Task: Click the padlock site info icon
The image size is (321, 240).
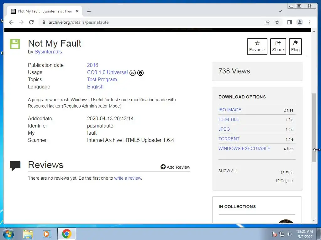Action: point(44,22)
